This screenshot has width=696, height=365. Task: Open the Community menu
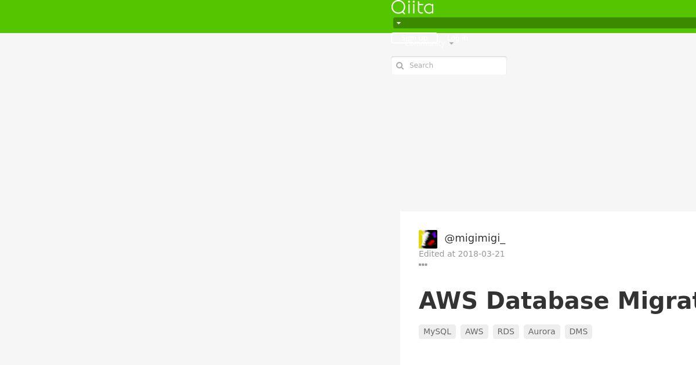pos(425,43)
